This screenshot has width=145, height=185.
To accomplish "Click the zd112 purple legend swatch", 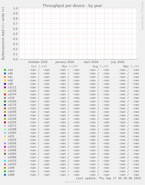I will click(5, 87).
